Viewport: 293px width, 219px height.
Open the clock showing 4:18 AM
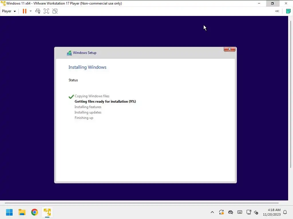(272, 212)
